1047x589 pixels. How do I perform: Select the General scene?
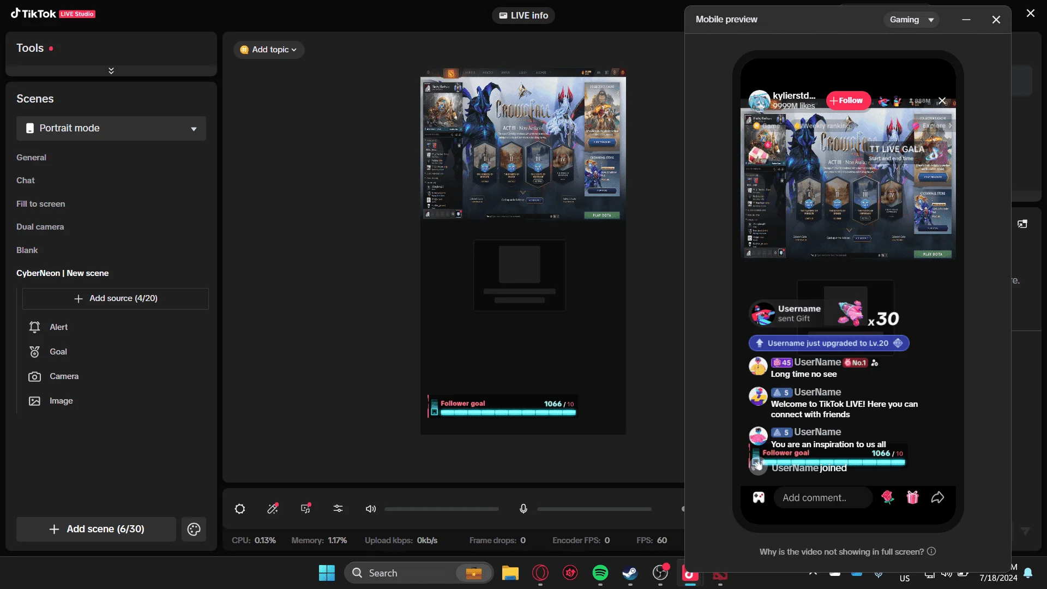pyautogui.click(x=31, y=158)
